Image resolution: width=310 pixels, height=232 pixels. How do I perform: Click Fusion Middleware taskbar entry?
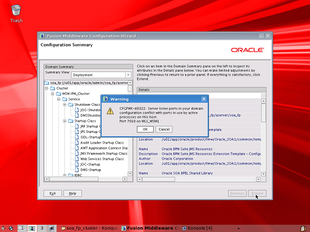pos(151,228)
